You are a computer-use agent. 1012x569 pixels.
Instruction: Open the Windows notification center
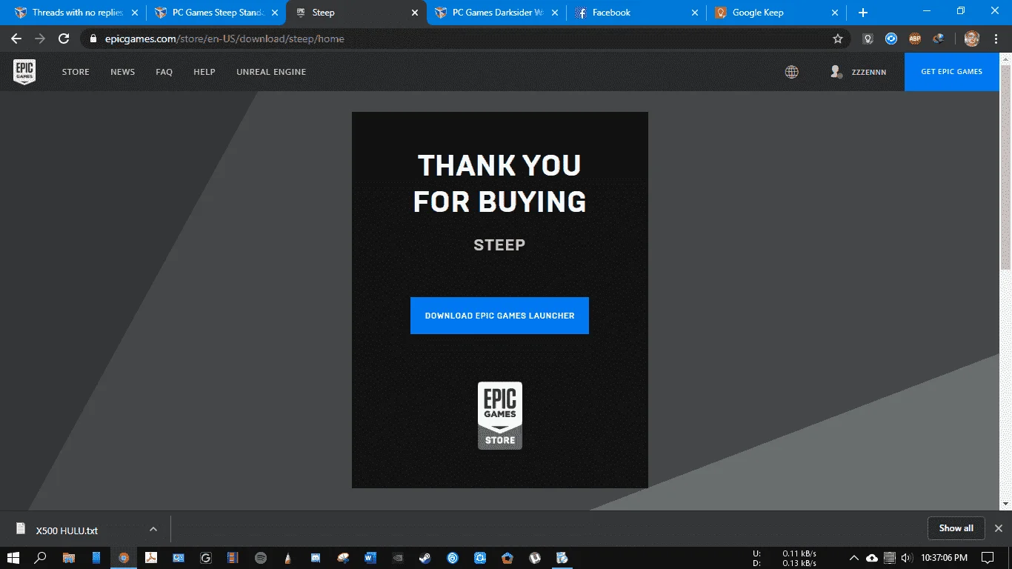tap(988, 557)
